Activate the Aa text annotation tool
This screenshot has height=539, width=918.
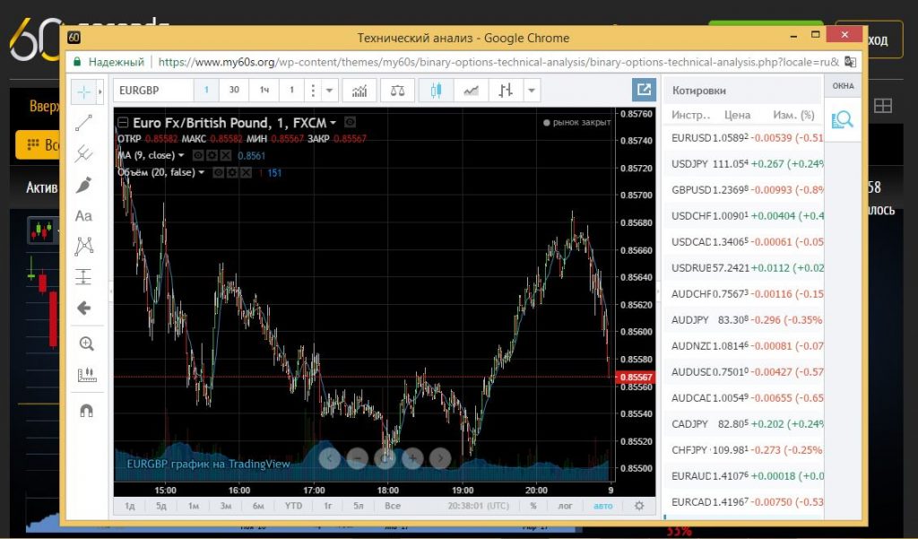[x=83, y=216]
